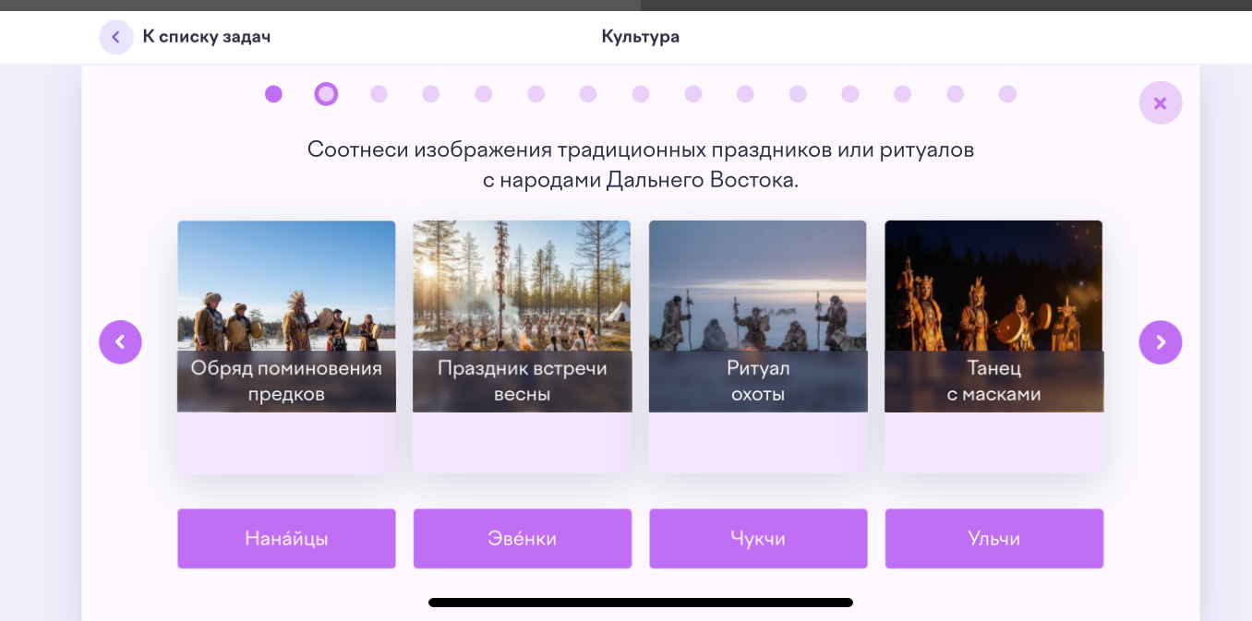1252x621 pixels.
Task: Select the second (current) progress dot
Action: tap(326, 94)
